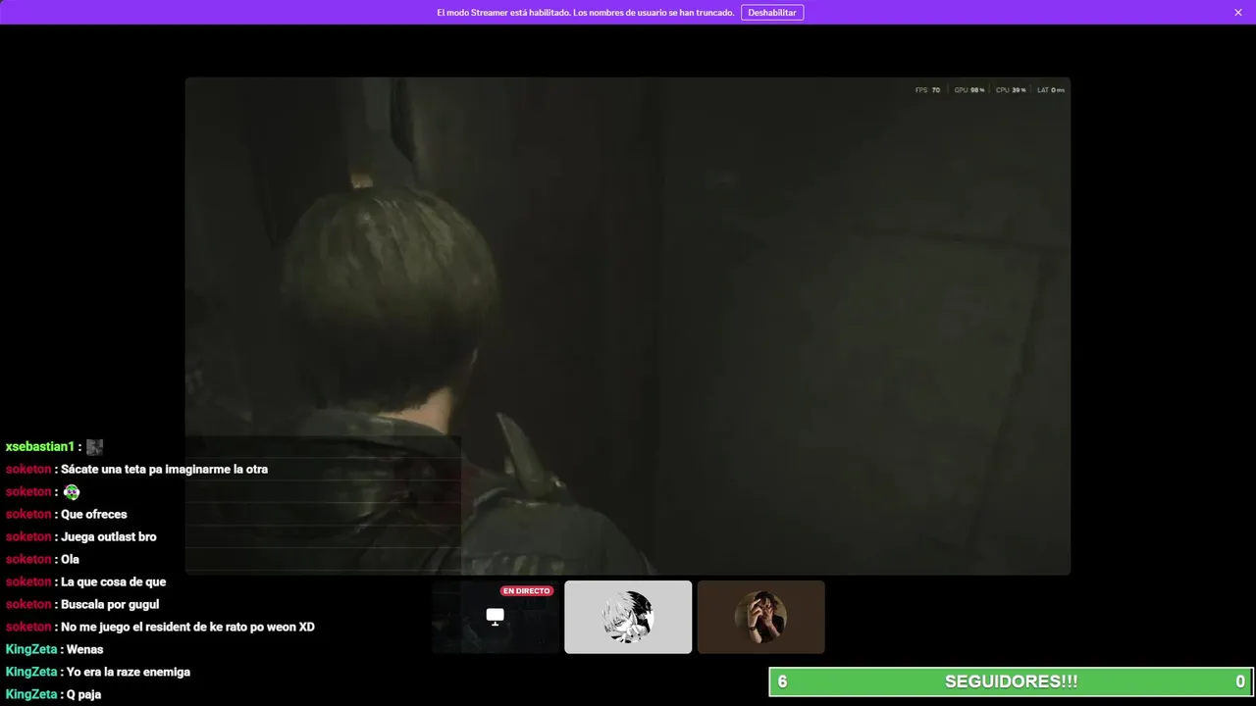Click the Deshabilitar button in streamer banner
Viewport: 1256px width, 706px height.
[772, 13]
